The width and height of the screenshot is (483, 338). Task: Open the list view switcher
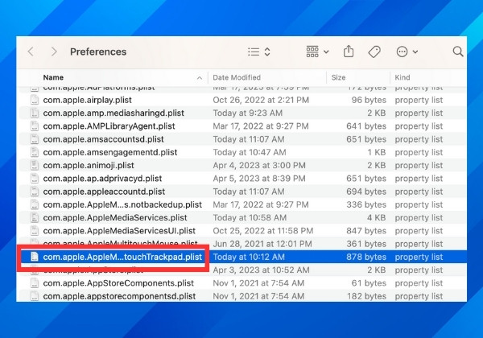coord(259,52)
